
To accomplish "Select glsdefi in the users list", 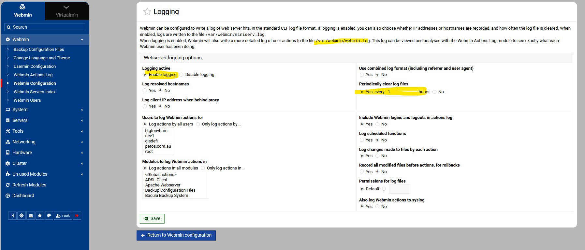I will tap(152, 141).
